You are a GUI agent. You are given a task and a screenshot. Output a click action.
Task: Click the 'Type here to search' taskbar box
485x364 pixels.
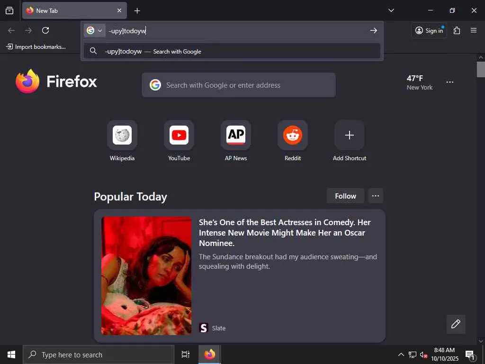click(99, 355)
